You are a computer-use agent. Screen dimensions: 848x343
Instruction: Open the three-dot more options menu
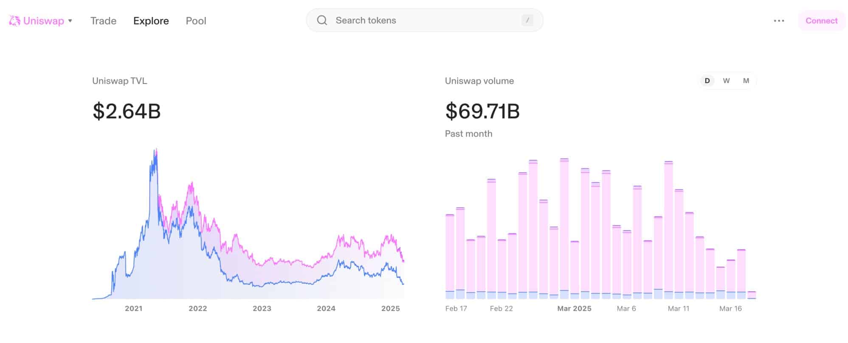coord(779,21)
